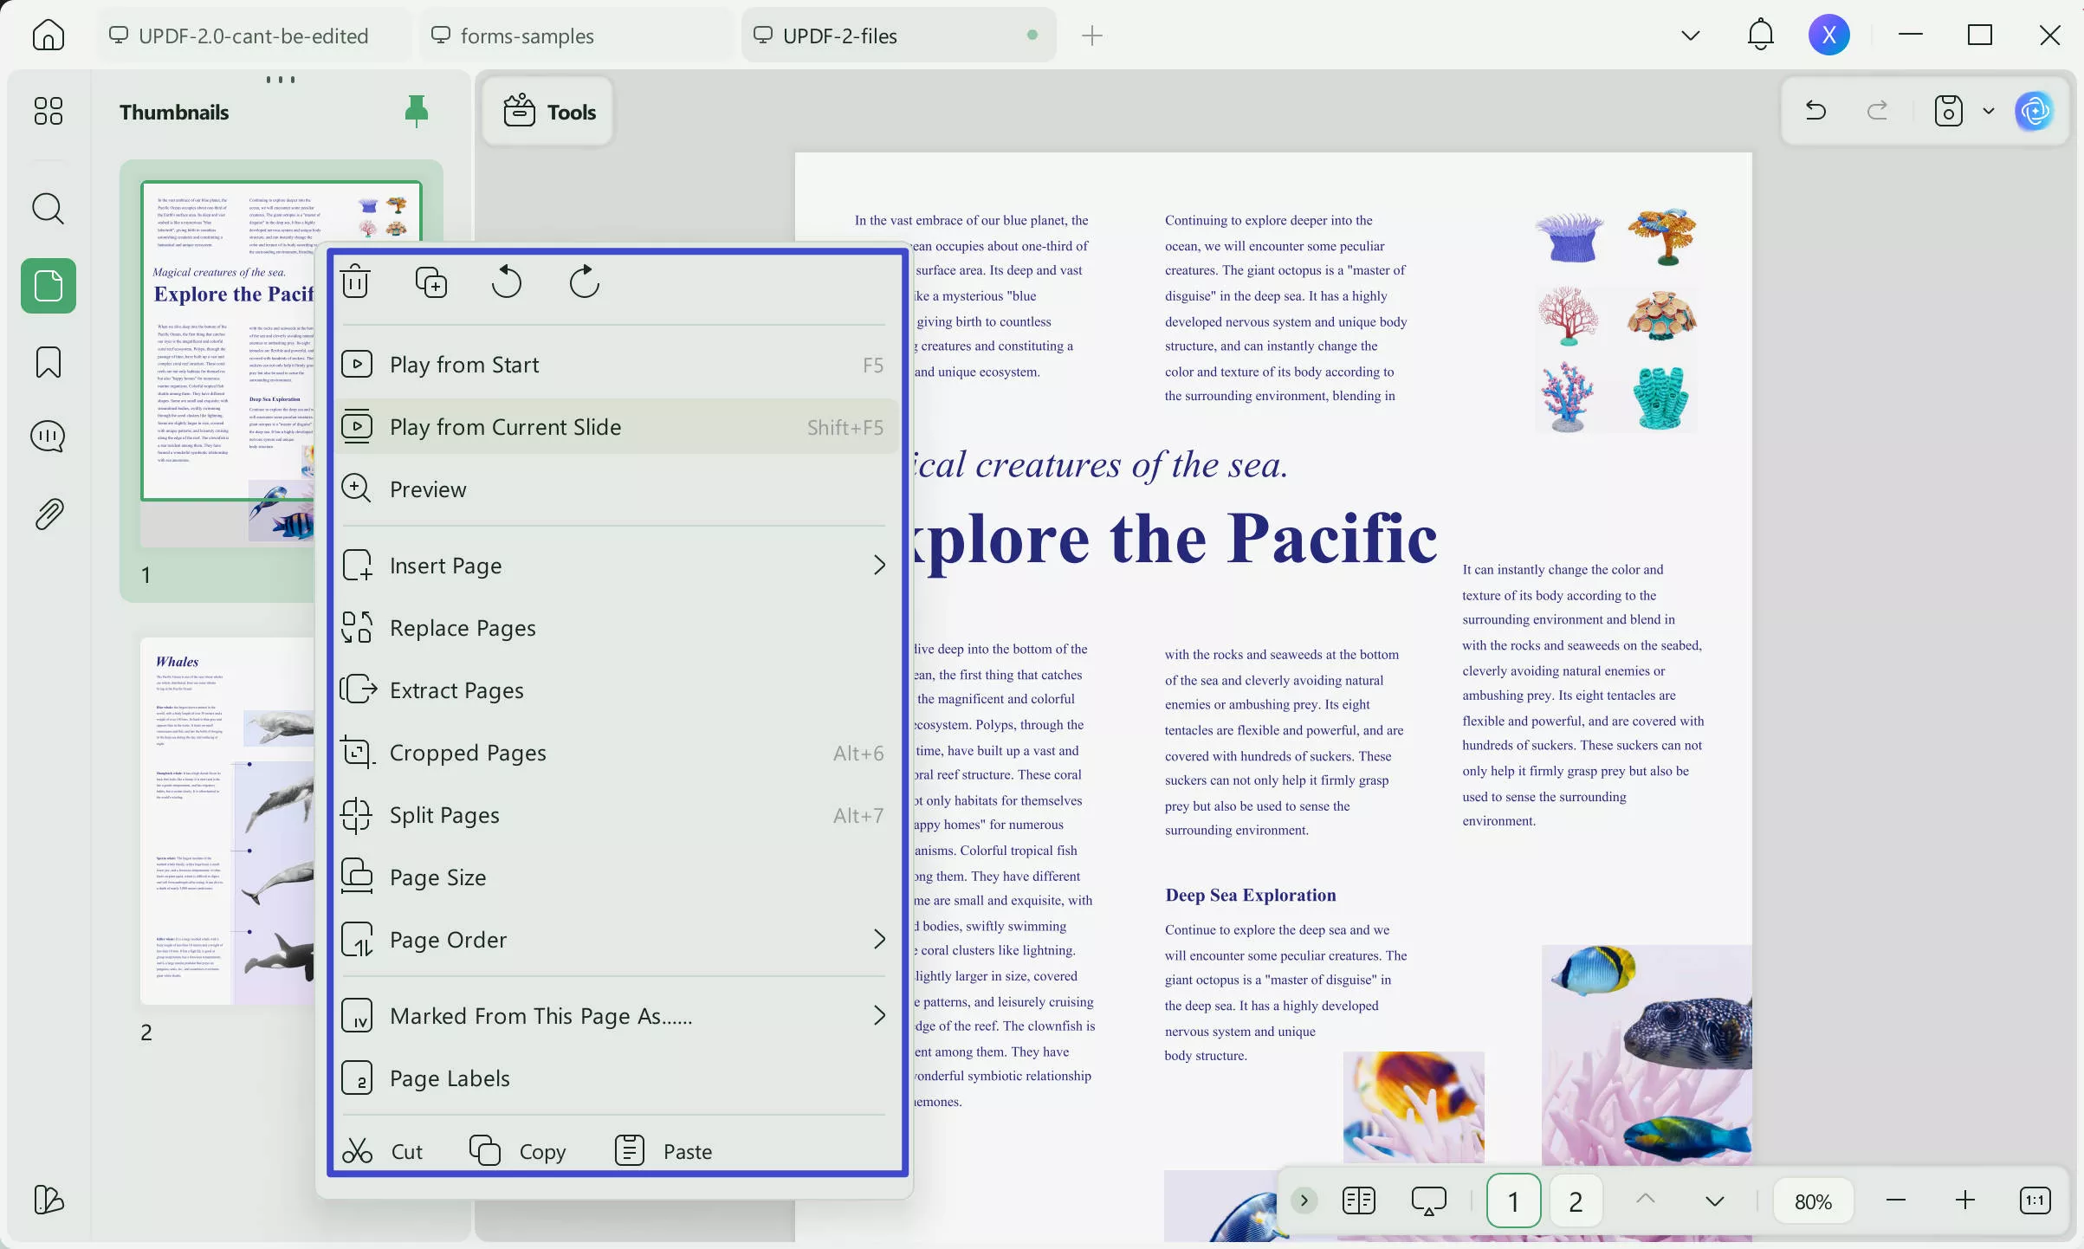Open the Attachments panel
Screen dimensions: 2084x1249
(48, 513)
